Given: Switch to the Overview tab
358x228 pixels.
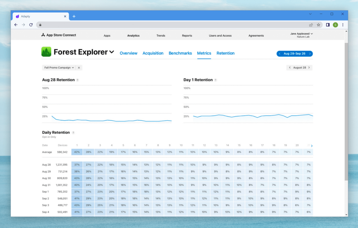Looking at the screenshot, I should click(129, 53).
